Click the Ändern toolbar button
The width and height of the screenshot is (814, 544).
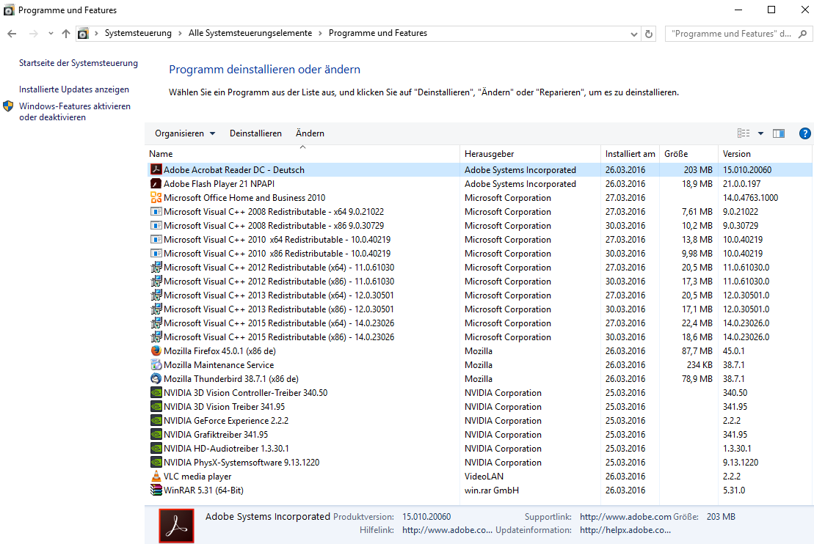click(310, 133)
